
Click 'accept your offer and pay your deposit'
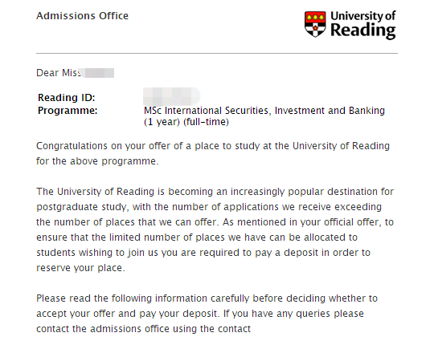point(127,314)
